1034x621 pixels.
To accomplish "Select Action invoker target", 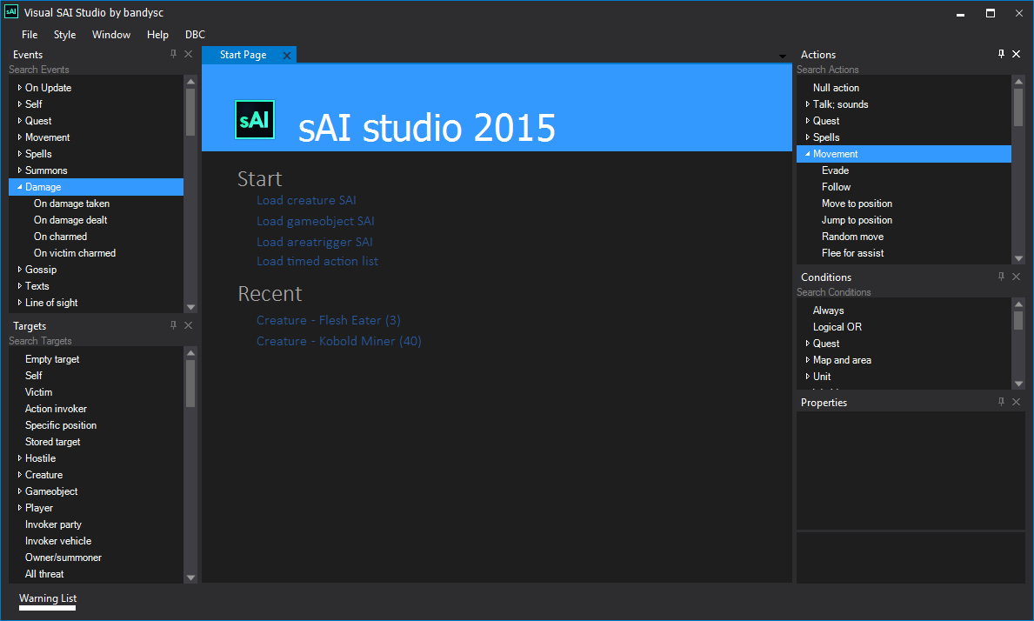I will pyautogui.click(x=56, y=408).
